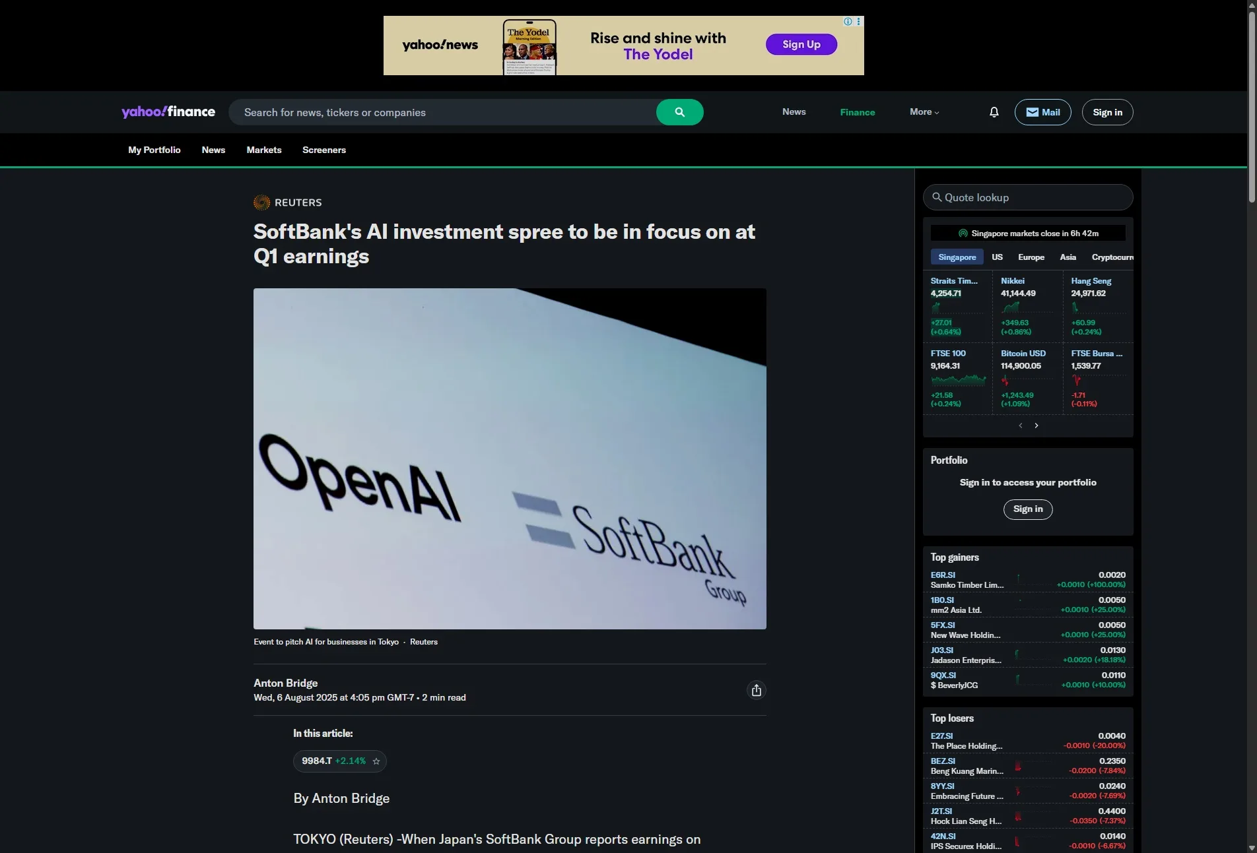Image resolution: width=1257 pixels, height=853 pixels.
Task: Open Mail with envelope icon button
Action: [x=1042, y=112]
